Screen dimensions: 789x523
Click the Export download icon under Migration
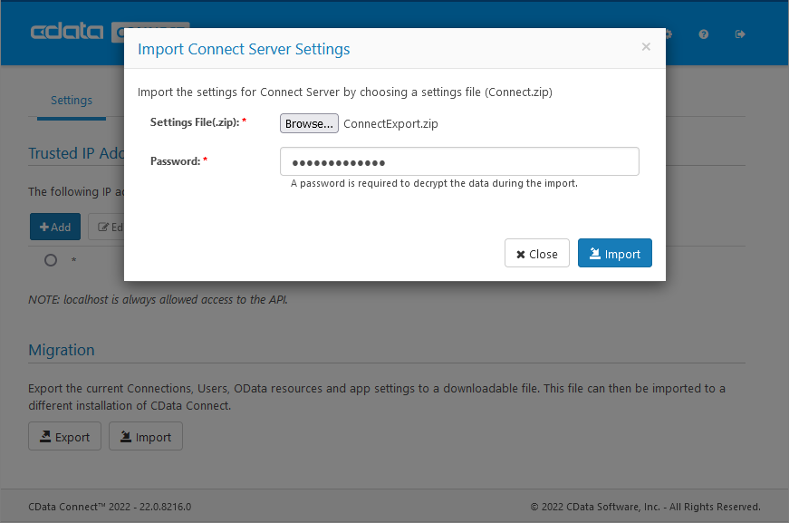[x=45, y=436]
